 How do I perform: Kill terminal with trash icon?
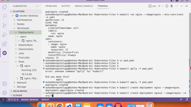click(x=172, y=6)
